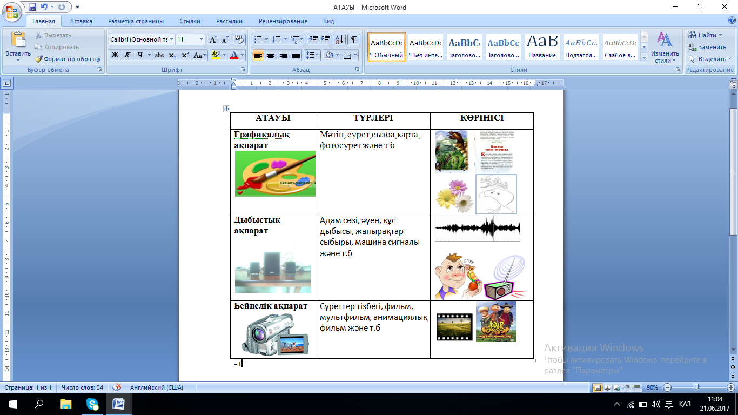Image resolution: width=738 pixels, height=415 pixels.
Task: Apply the Обычный style
Action: pyautogui.click(x=387, y=47)
